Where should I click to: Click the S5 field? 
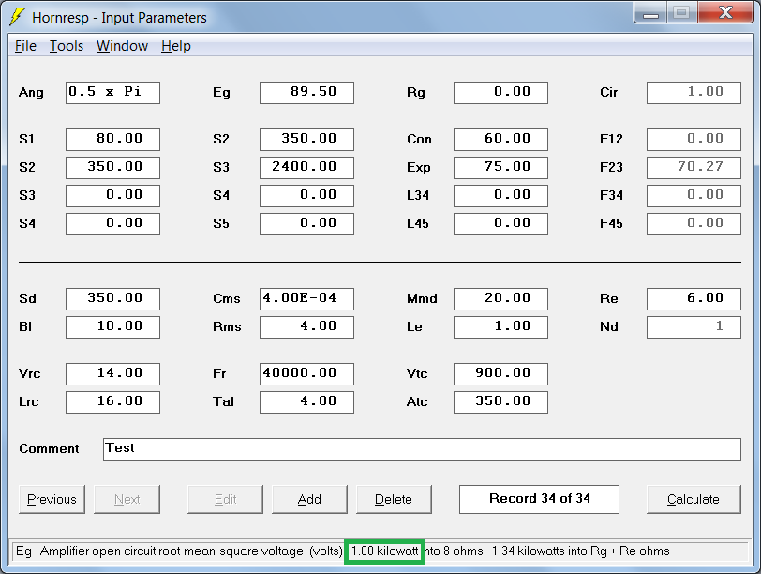(306, 224)
